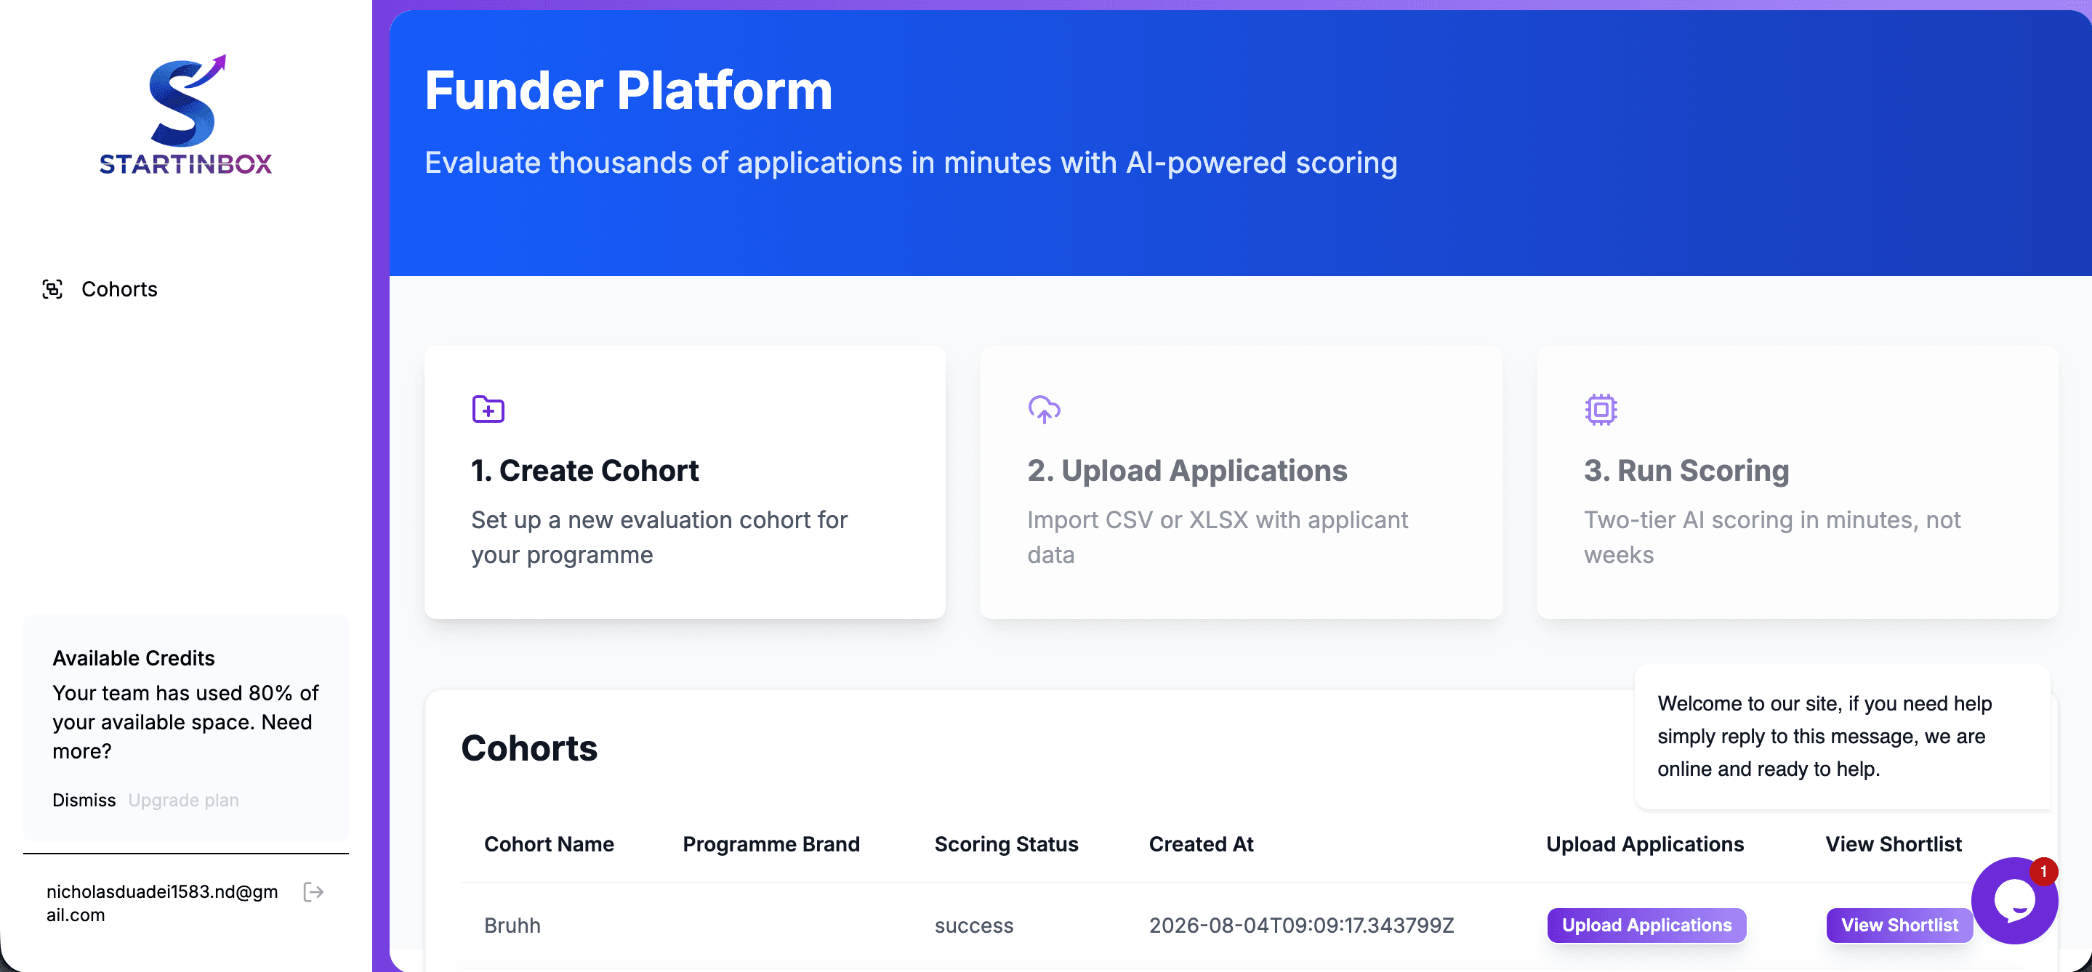This screenshot has width=2092, height=972.
Task: Click the Created At column header
Action: tap(1201, 844)
